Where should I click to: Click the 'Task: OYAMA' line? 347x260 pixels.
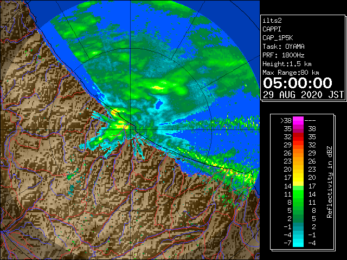click(x=284, y=47)
